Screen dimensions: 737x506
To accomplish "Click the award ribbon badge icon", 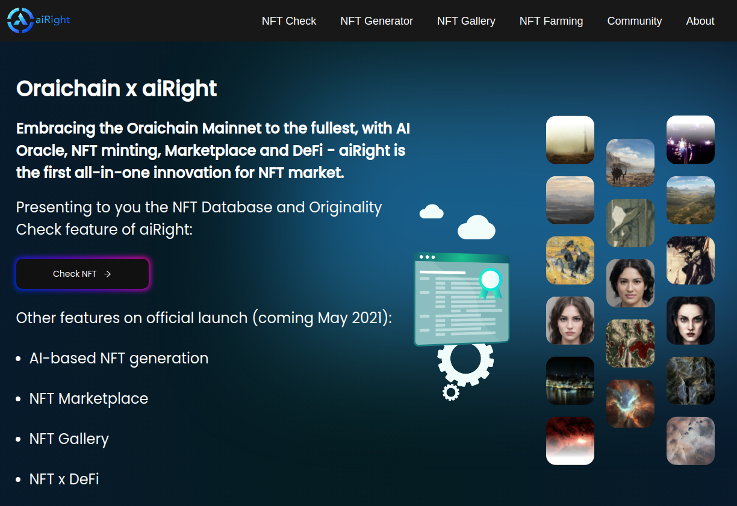I will tap(491, 283).
